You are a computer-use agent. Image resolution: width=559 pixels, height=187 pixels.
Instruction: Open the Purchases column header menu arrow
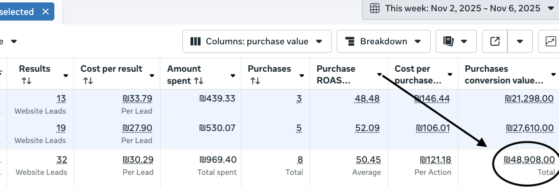tap(302, 75)
